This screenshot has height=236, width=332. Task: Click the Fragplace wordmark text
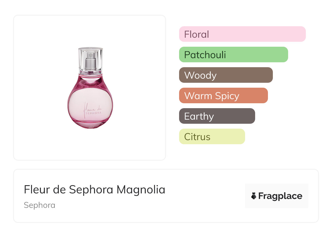[x=280, y=196]
